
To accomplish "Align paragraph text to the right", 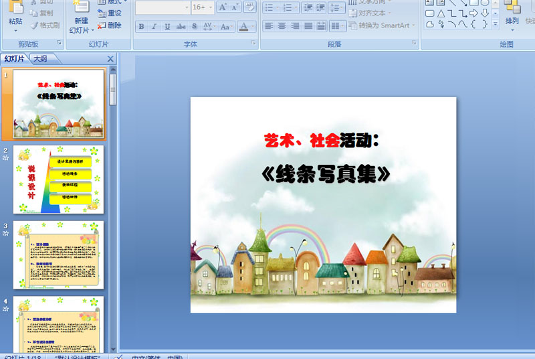I will 295,26.
